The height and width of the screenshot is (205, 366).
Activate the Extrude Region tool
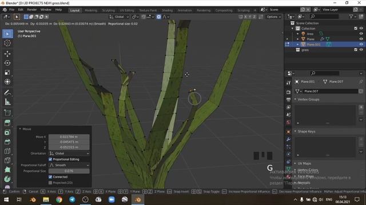[x=7, y=123]
